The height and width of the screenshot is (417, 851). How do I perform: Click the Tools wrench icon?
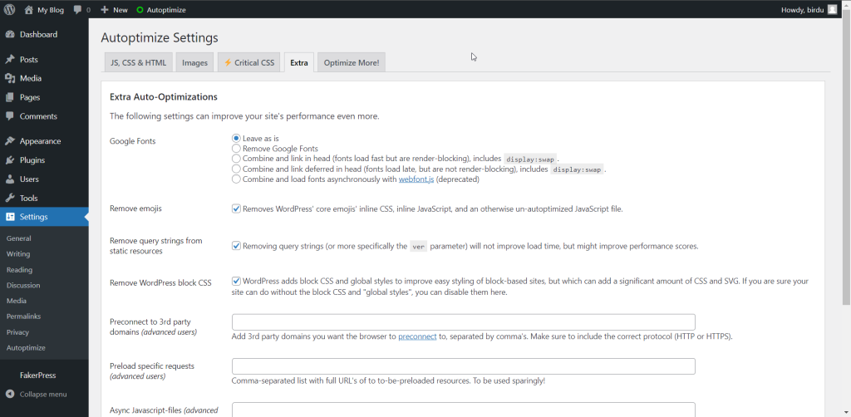(x=10, y=198)
